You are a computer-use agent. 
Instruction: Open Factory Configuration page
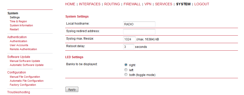23,85
